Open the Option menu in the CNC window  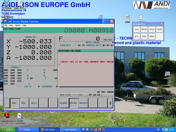point(18,25)
